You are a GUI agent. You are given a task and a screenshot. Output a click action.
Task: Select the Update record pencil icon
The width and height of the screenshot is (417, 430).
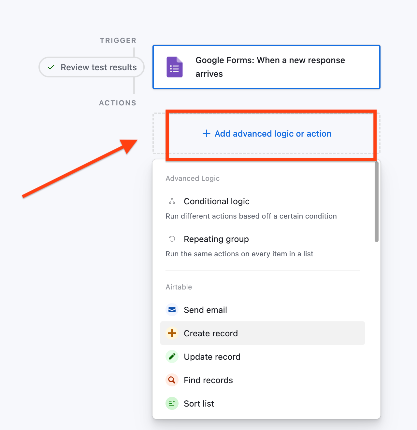(172, 356)
